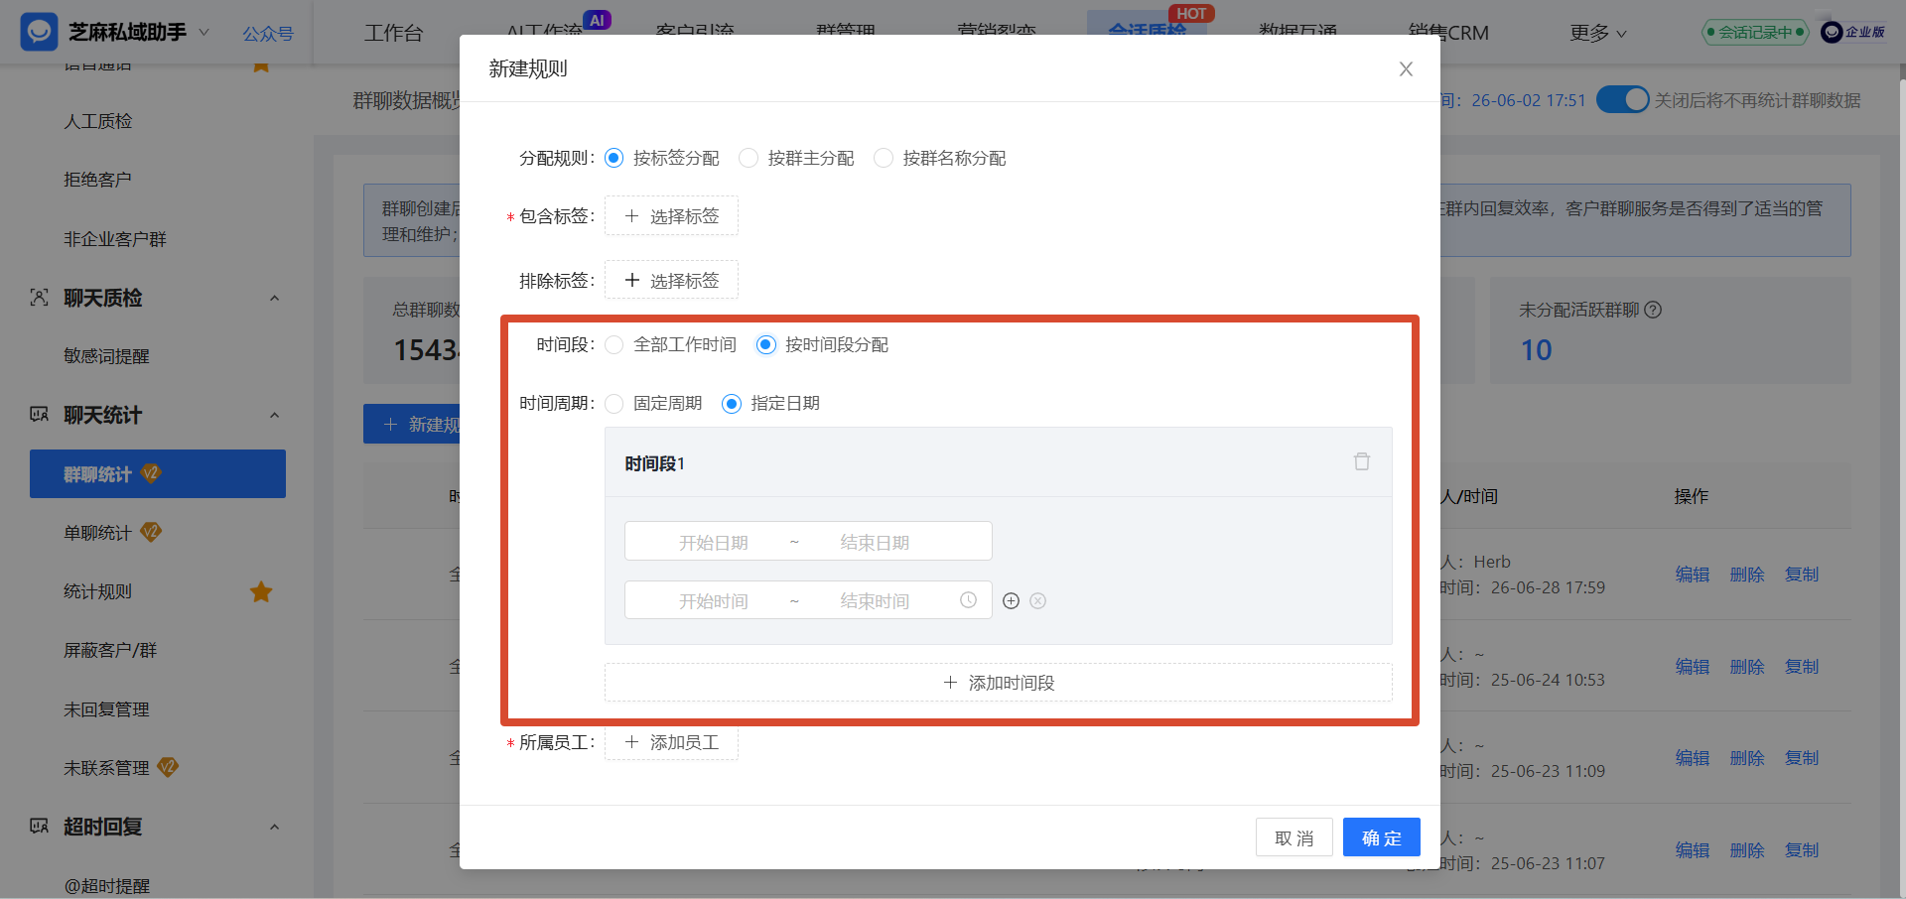Click 添加员工 button

point(671,742)
